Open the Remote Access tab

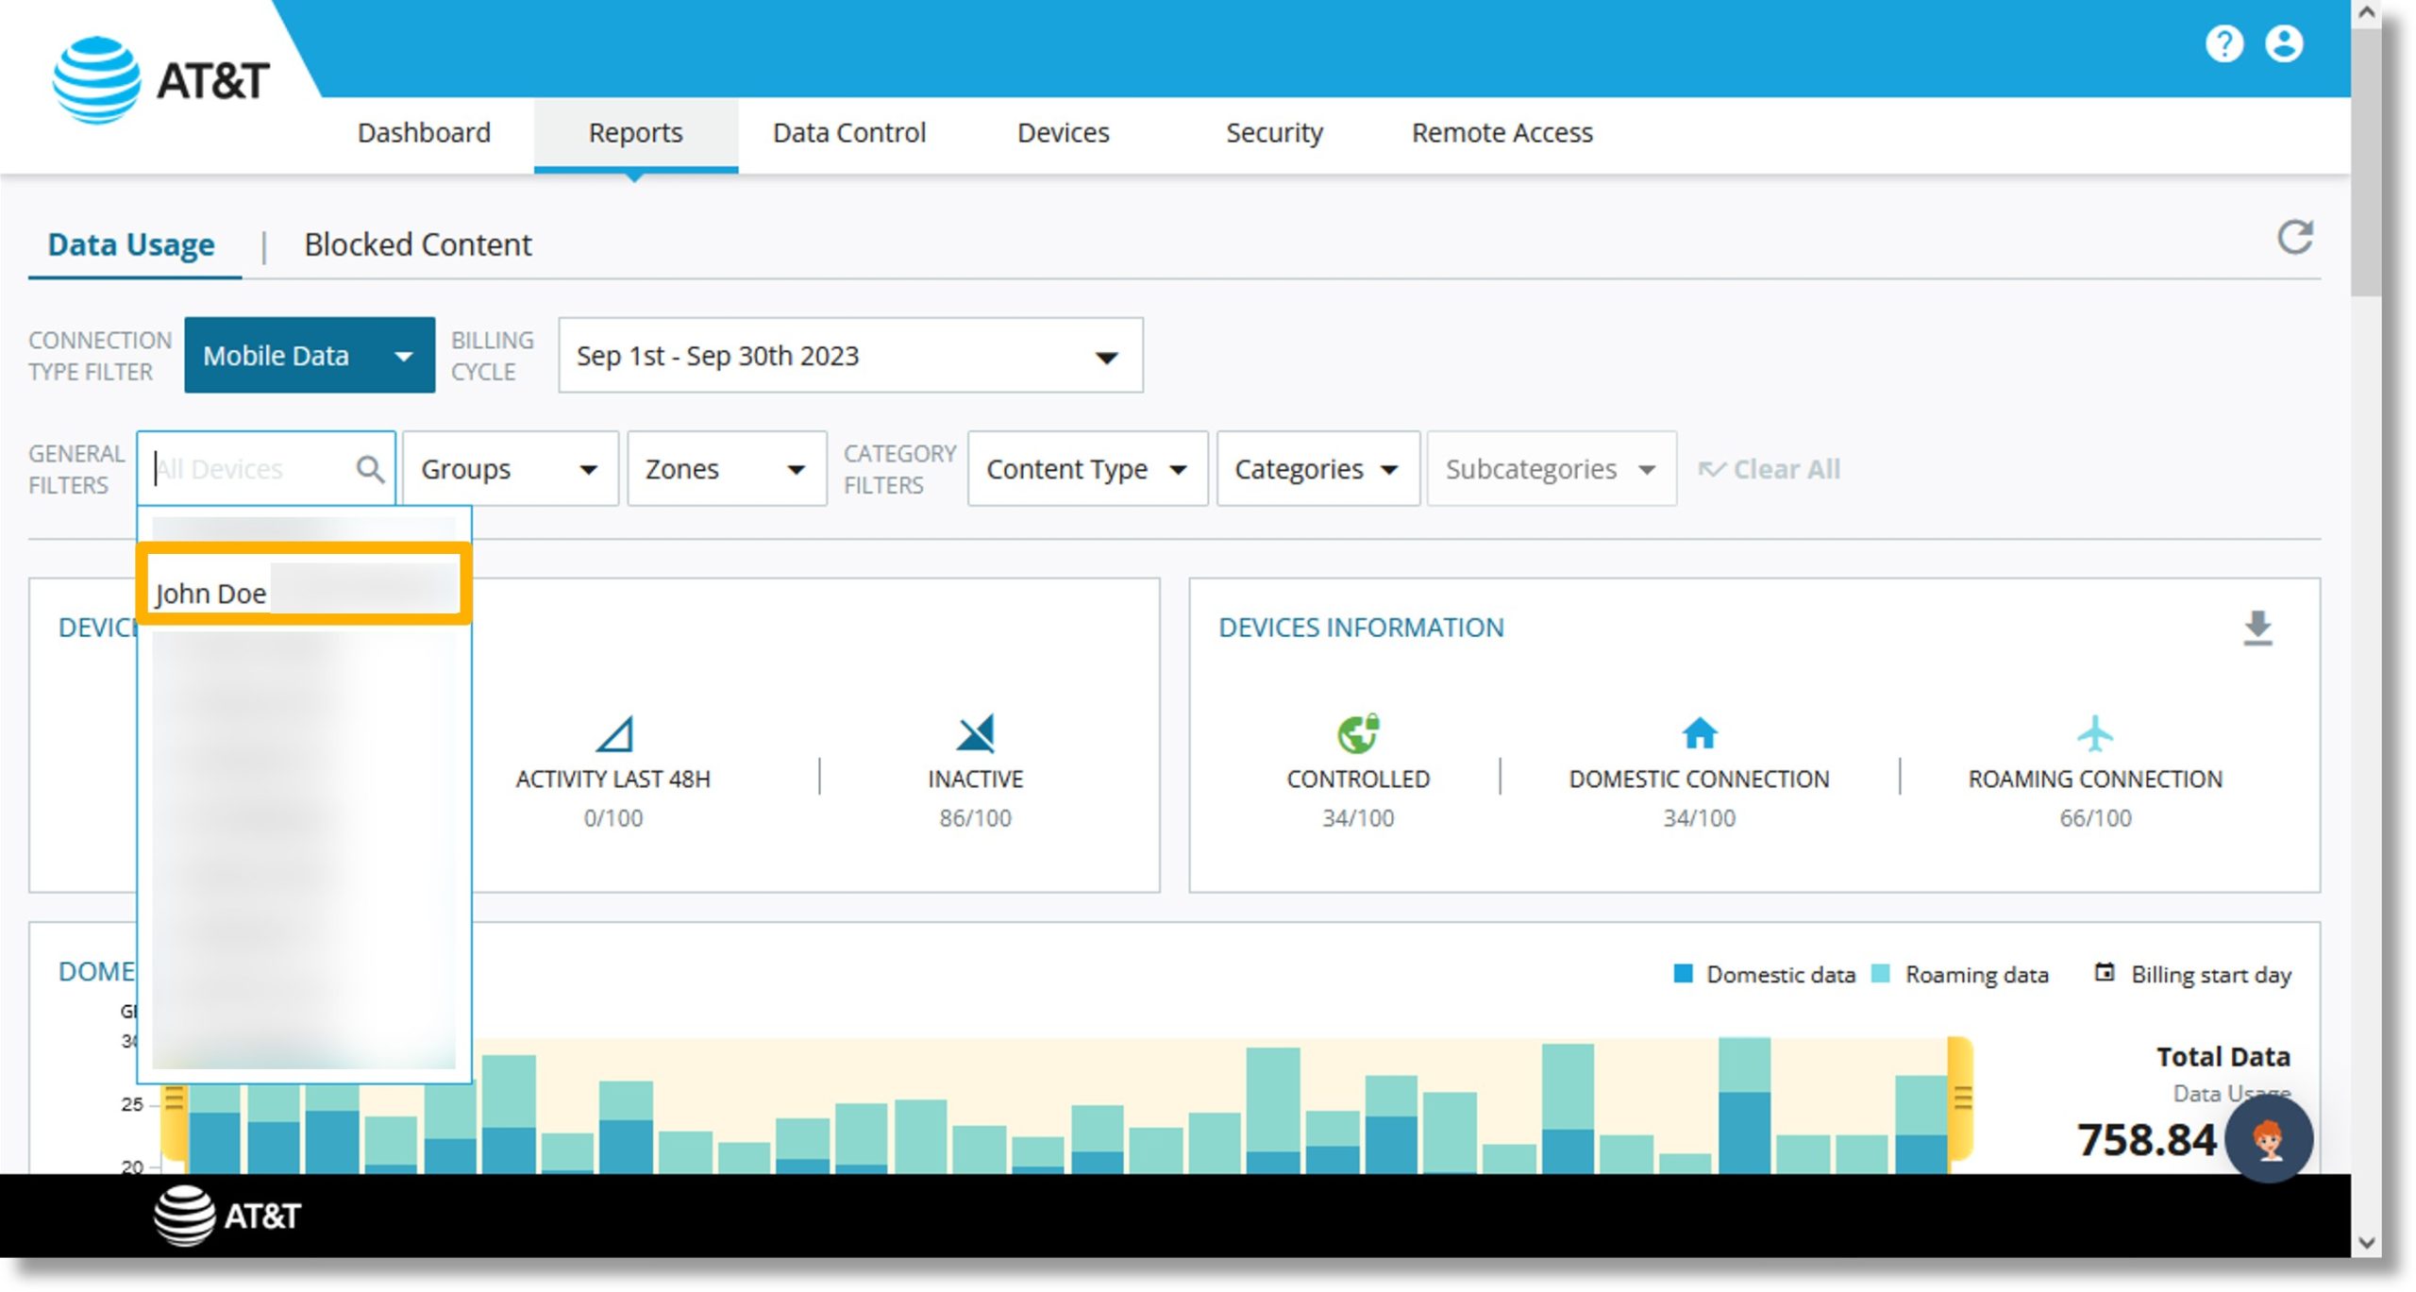[x=1502, y=133]
